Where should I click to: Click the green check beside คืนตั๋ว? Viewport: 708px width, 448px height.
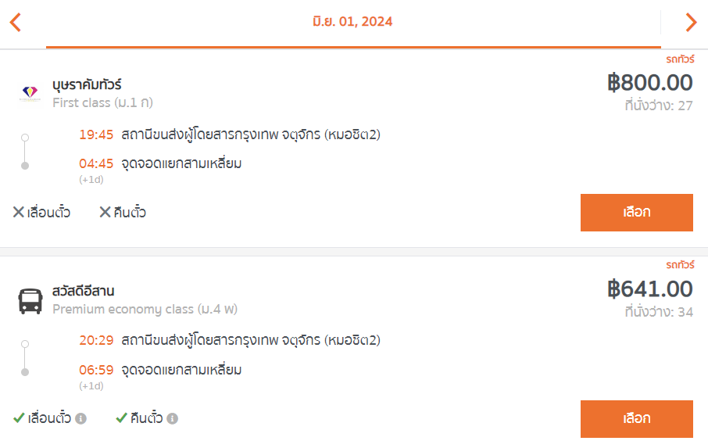point(121,418)
